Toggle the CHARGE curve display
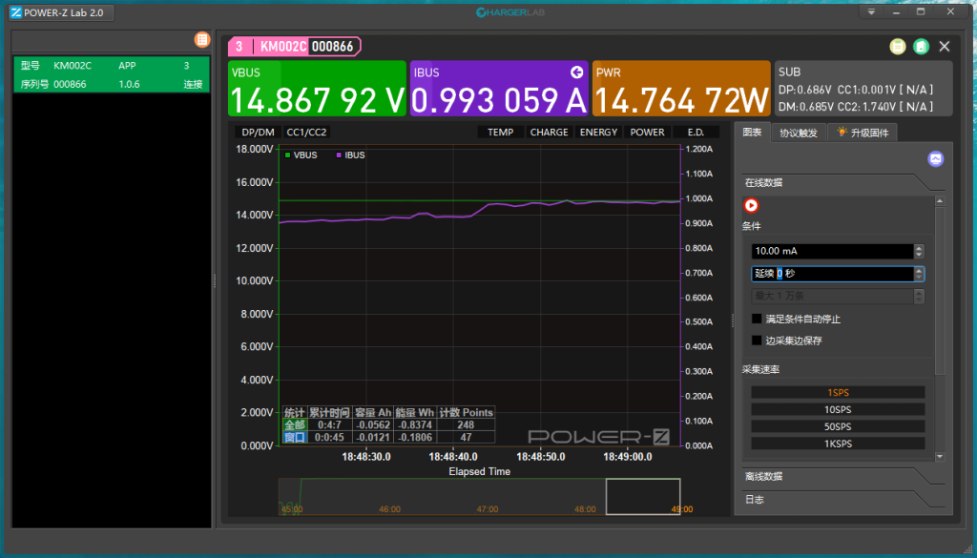 (x=549, y=132)
